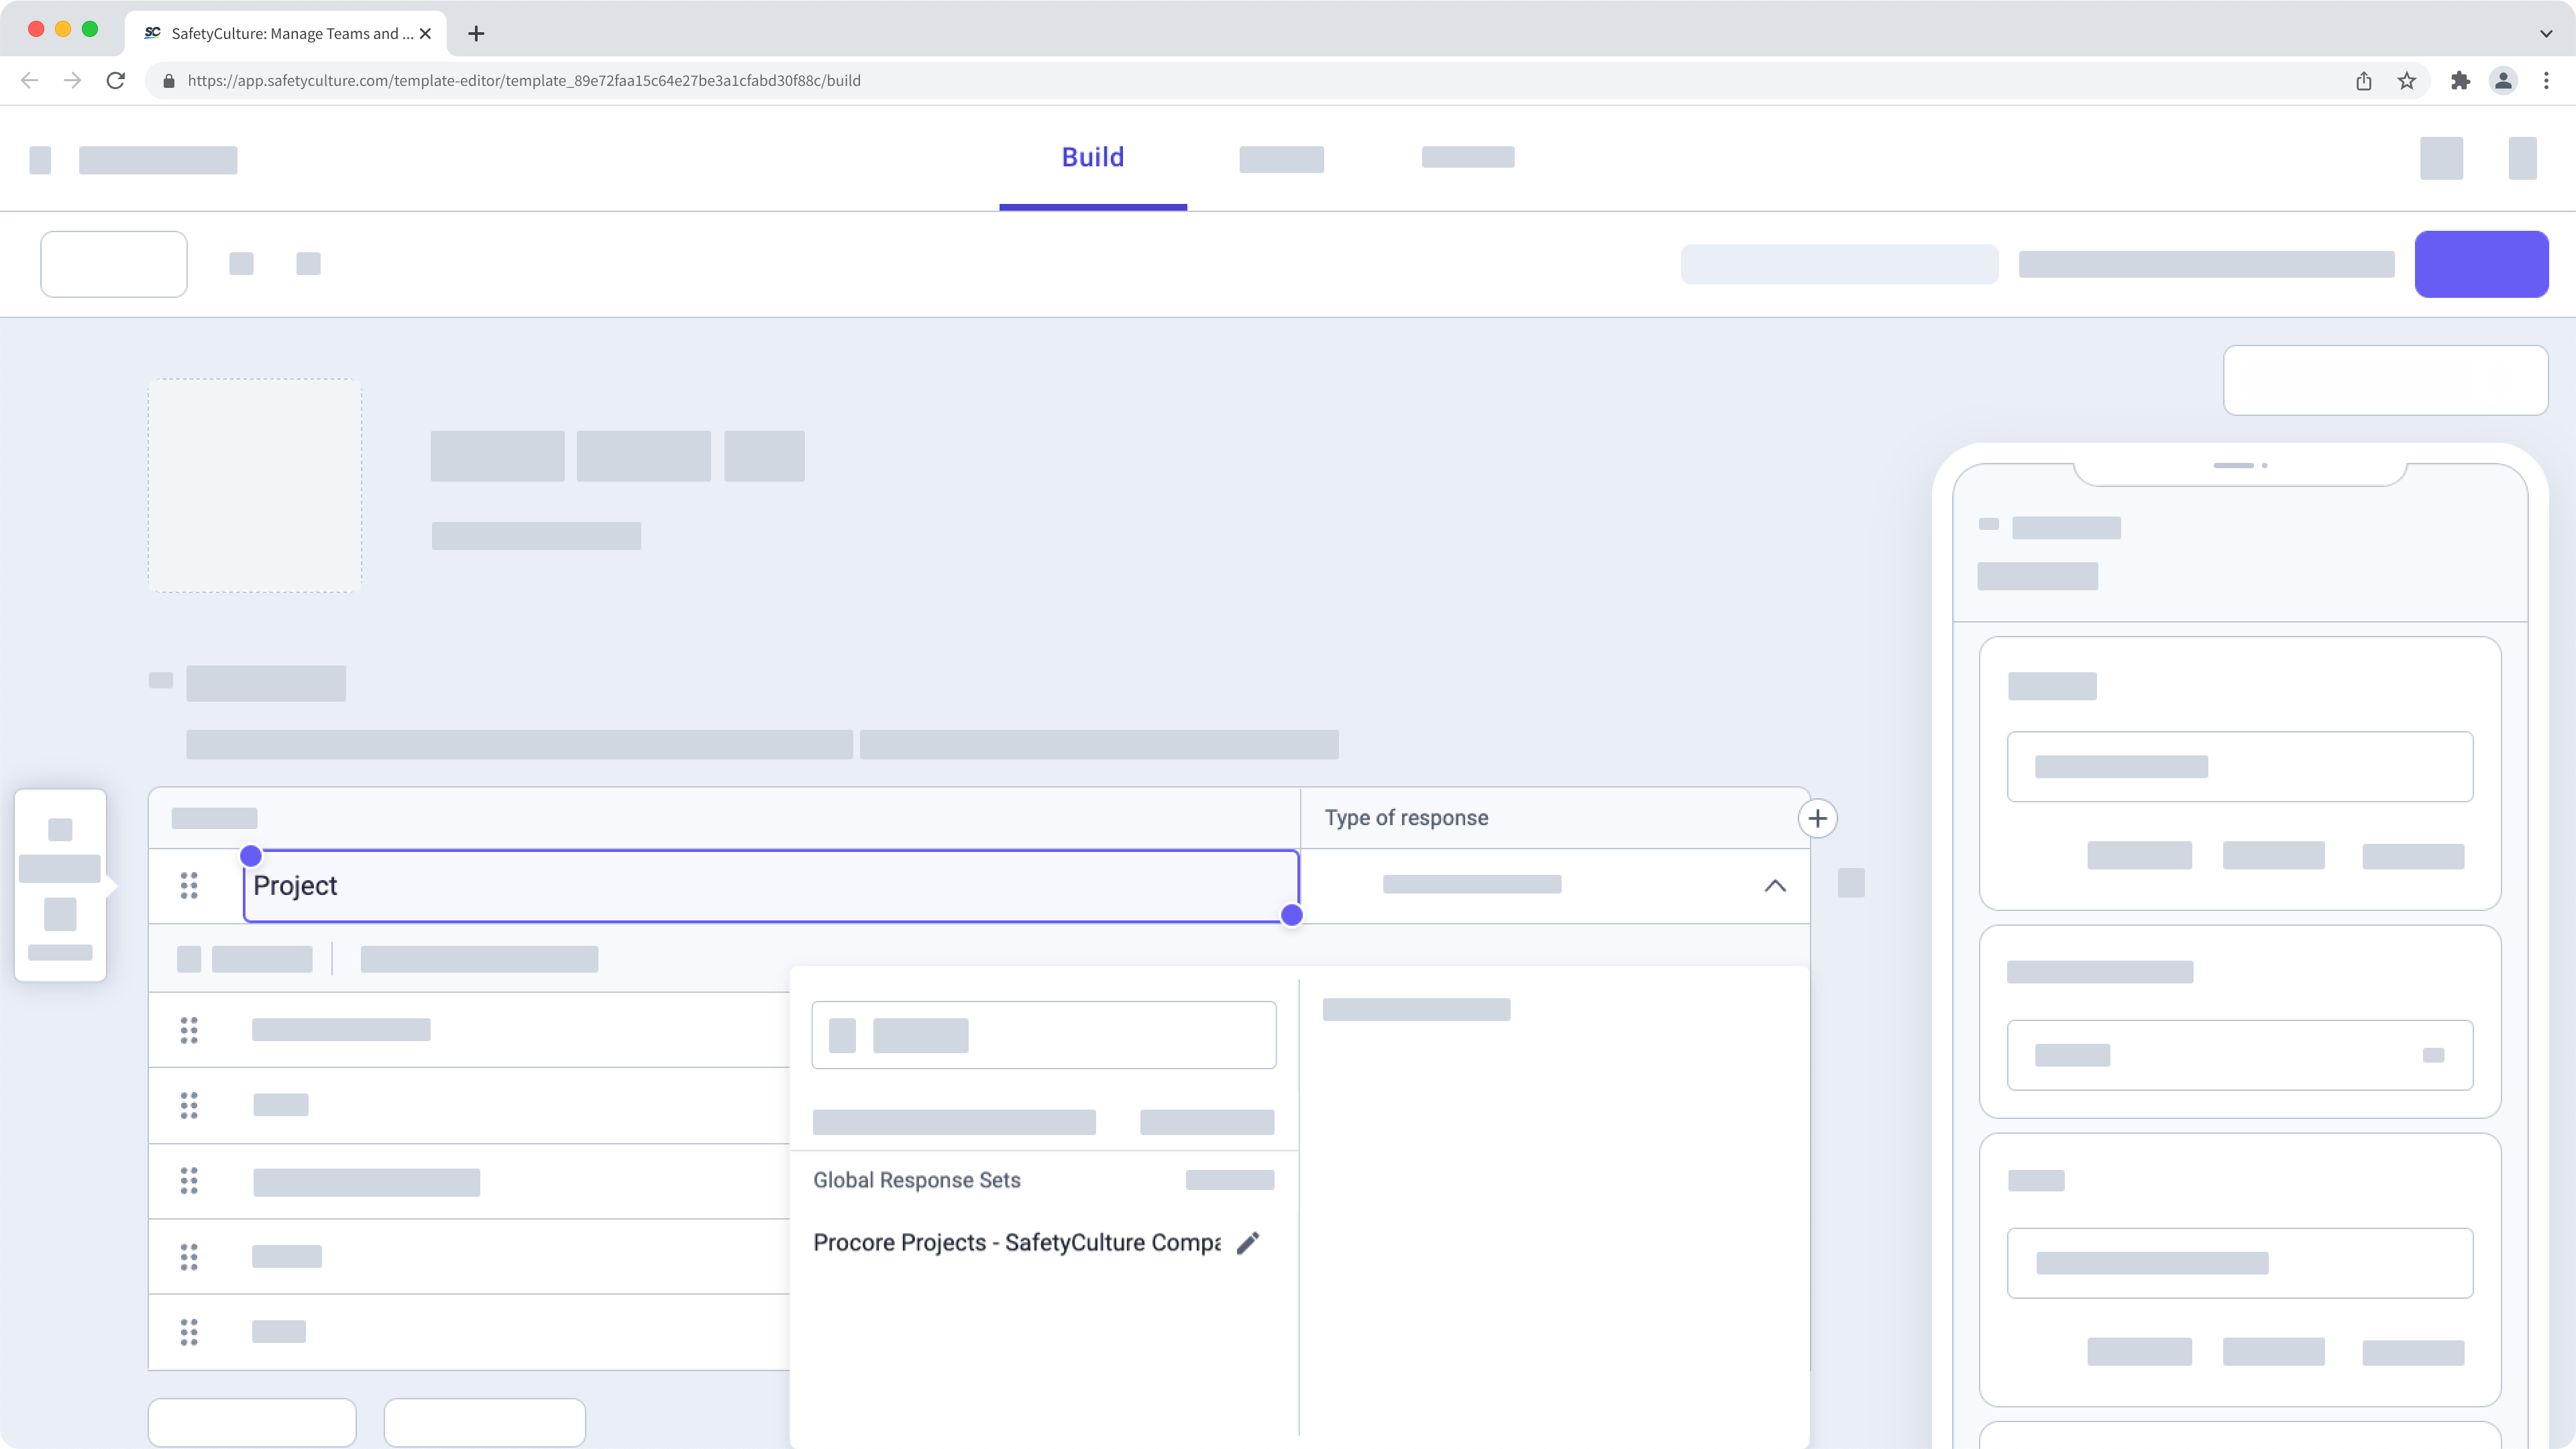Switch to the Build tab
2576x1449 pixels.
pyautogui.click(x=1093, y=156)
